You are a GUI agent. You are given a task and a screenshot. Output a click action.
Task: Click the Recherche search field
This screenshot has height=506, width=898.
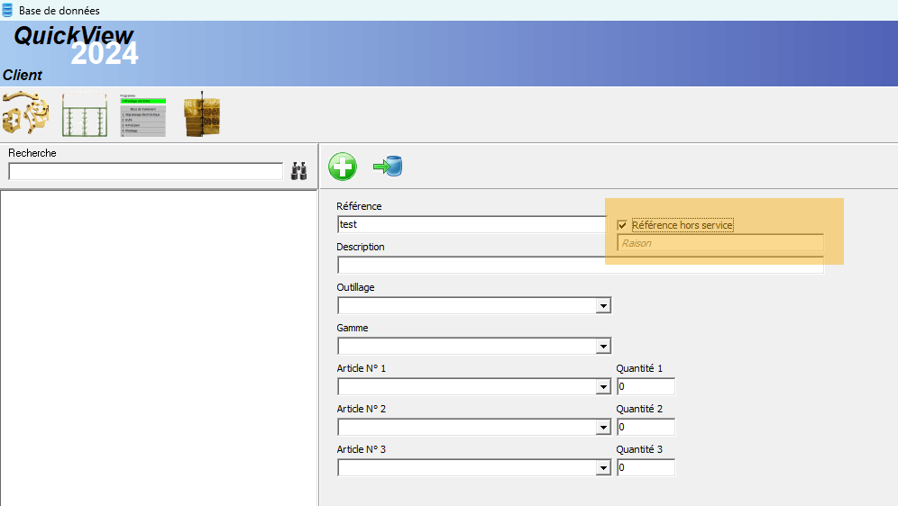point(145,171)
